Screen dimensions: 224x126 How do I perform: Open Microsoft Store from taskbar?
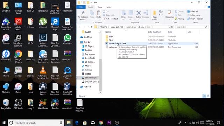(85, 123)
